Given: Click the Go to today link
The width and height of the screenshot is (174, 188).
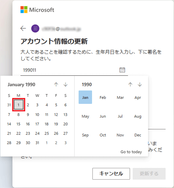Looking at the screenshot, I should [x=131, y=152].
